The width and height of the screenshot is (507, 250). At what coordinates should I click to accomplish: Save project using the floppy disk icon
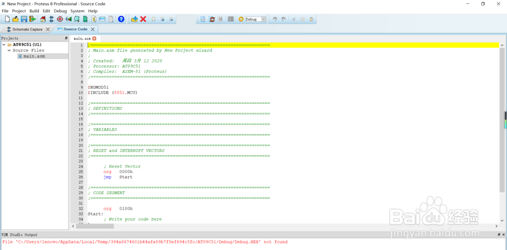click(24, 19)
